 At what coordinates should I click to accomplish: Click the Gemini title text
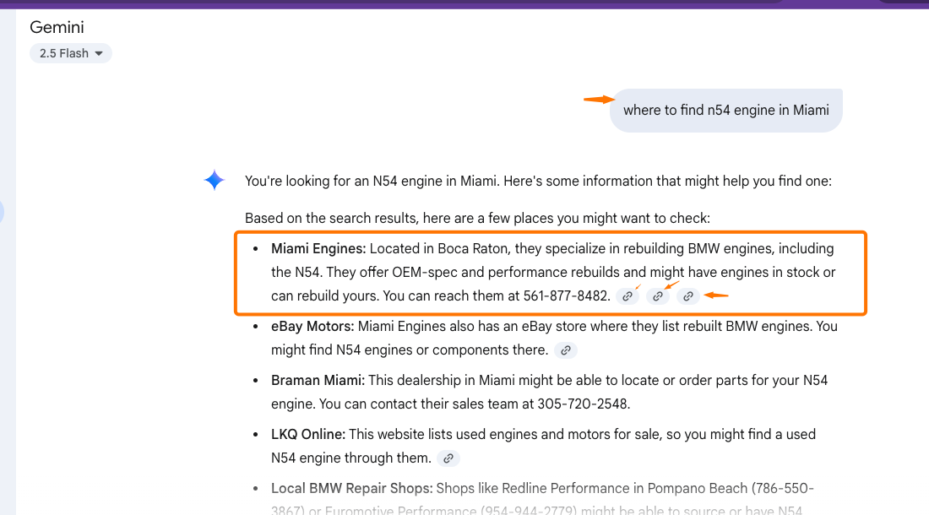click(57, 27)
